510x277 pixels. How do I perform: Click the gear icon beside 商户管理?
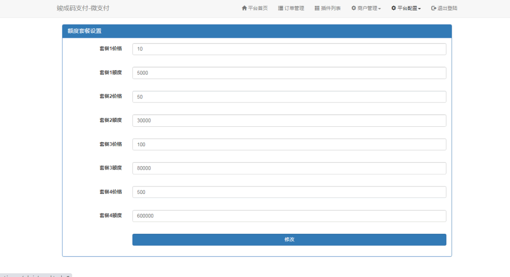tap(354, 8)
